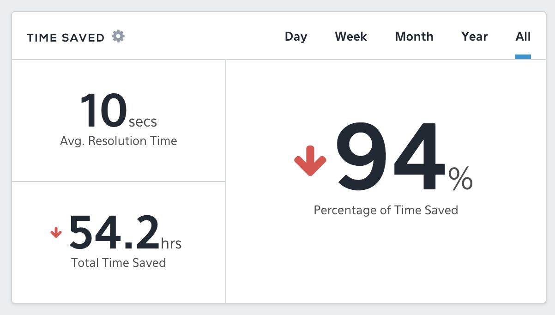Viewport: 555px width, 315px height.
Task: Click the small red arrow beside 54.2
Action: 56,232
